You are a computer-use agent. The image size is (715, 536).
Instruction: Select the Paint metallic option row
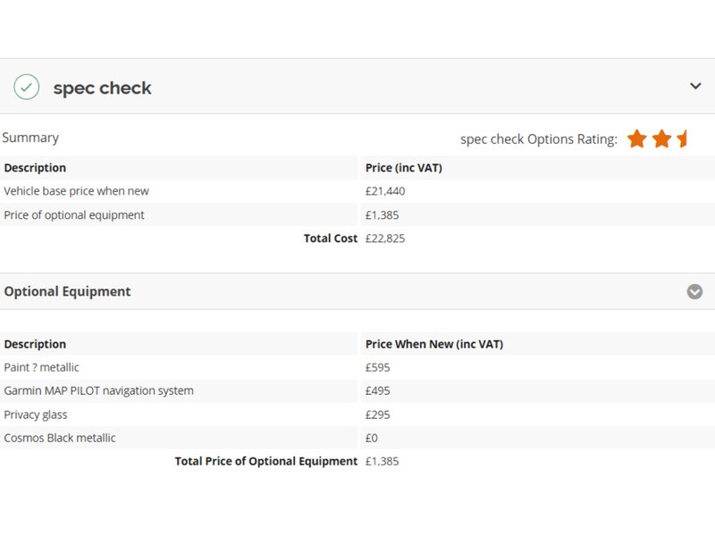click(x=41, y=367)
